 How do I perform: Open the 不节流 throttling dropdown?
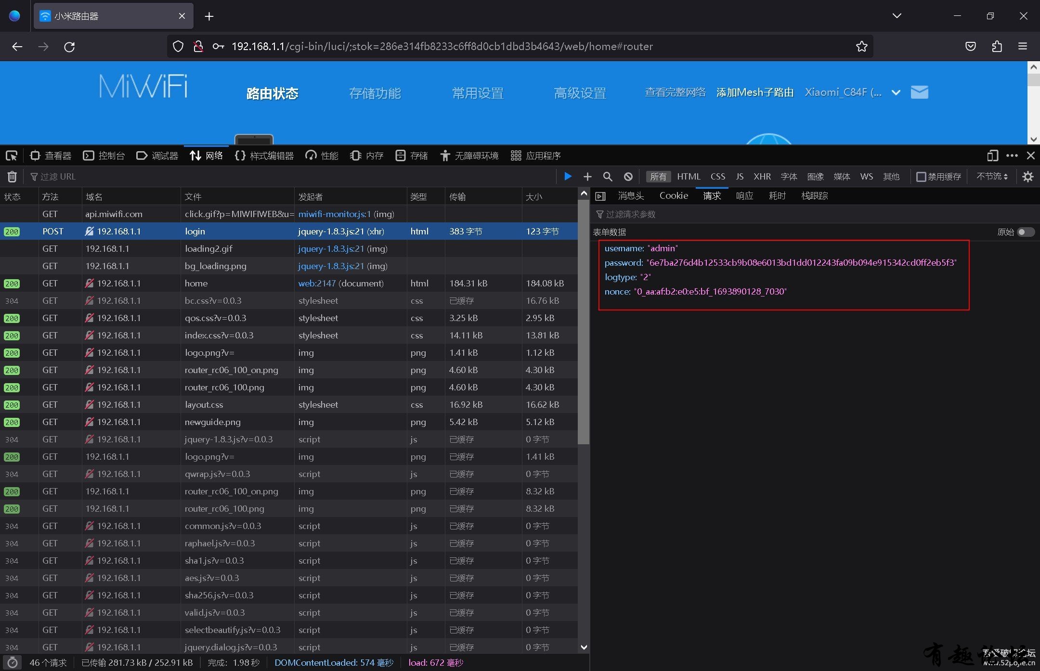992,177
